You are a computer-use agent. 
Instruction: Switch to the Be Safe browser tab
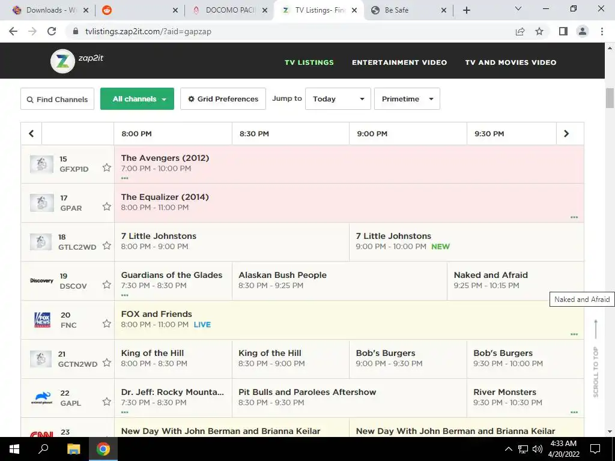pos(408,10)
